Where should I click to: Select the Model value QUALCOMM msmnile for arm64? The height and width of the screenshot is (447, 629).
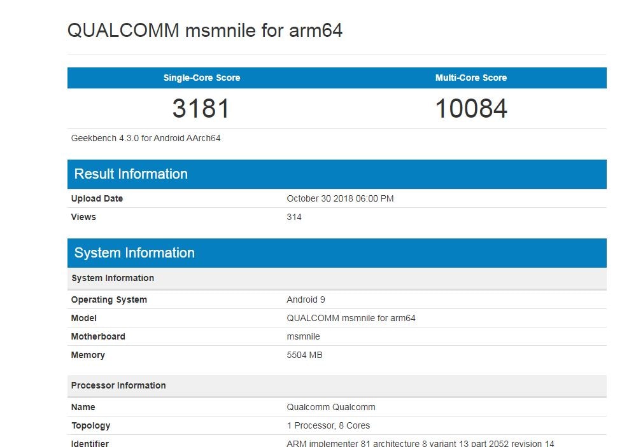click(351, 318)
